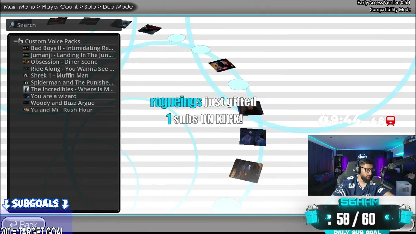This screenshot has width=416, height=234.
Task: Select "Ride Along - You Wanna See ..." row
Action: coord(69,69)
